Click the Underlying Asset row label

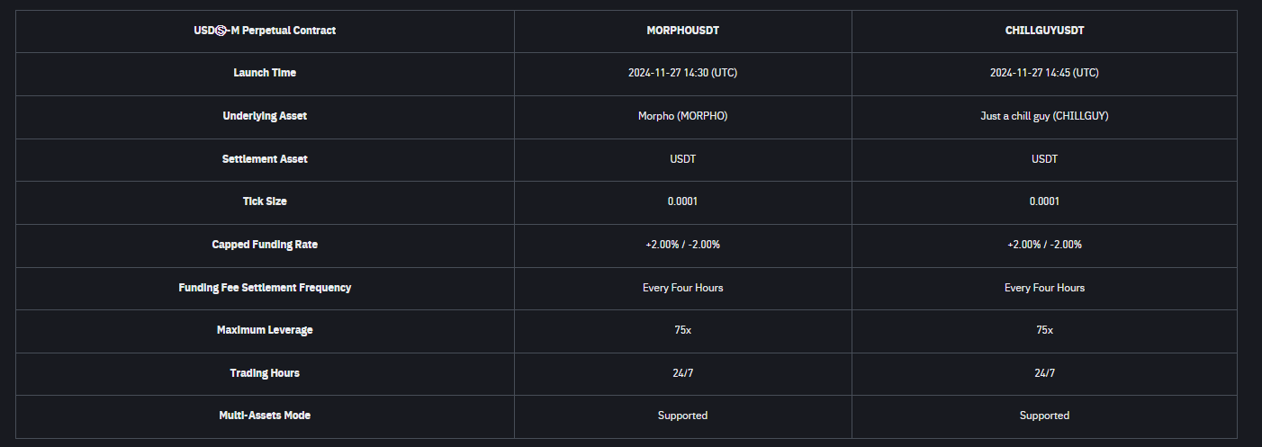click(265, 116)
